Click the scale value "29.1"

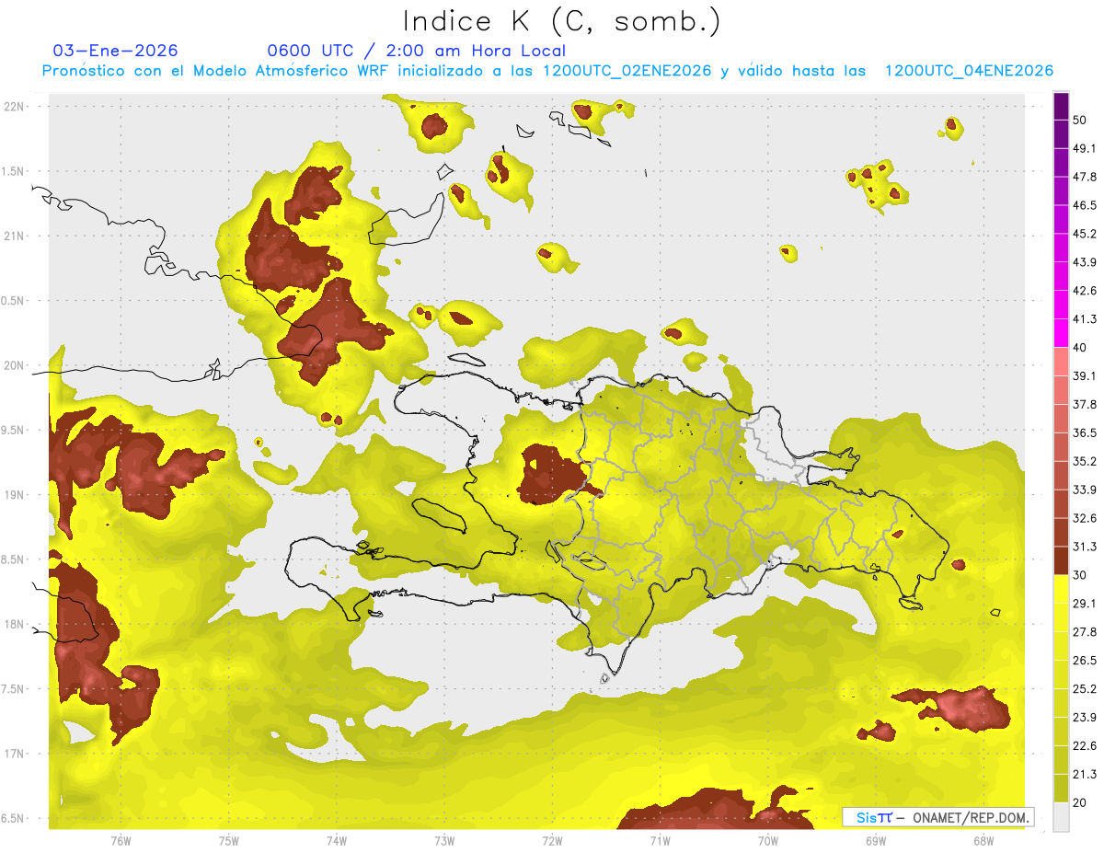1085,604
